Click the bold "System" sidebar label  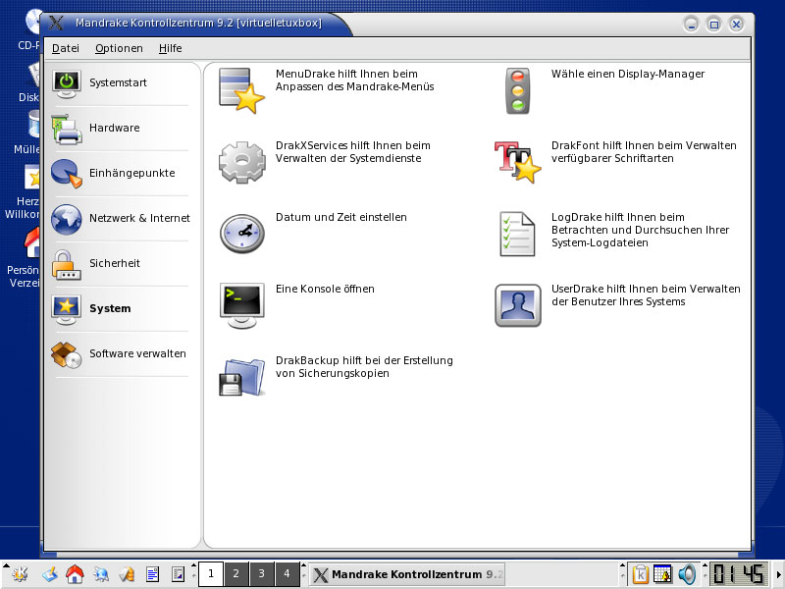pyautogui.click(x=110, y=308)
